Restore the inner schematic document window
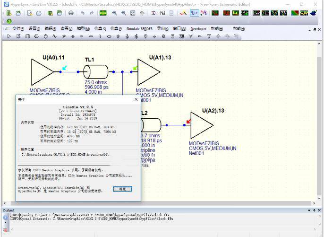 [314, 30]
